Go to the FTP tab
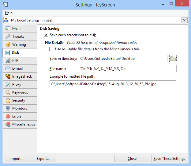This screenshot has height=166, width=191. click(x=20, y=60)
